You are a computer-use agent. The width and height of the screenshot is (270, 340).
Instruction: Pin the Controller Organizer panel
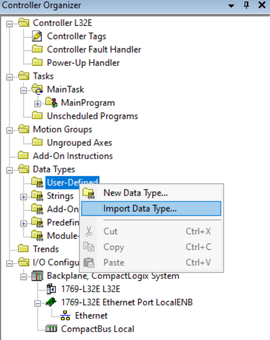246,5
